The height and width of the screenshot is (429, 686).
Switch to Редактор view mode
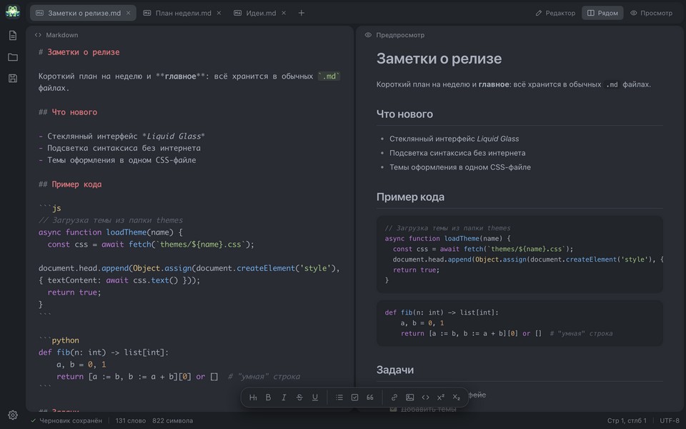[x=555, y=13]
